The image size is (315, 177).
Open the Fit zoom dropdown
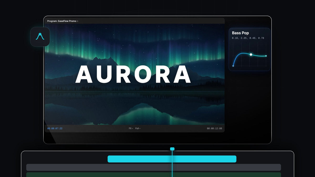click(x=131, y=128)
